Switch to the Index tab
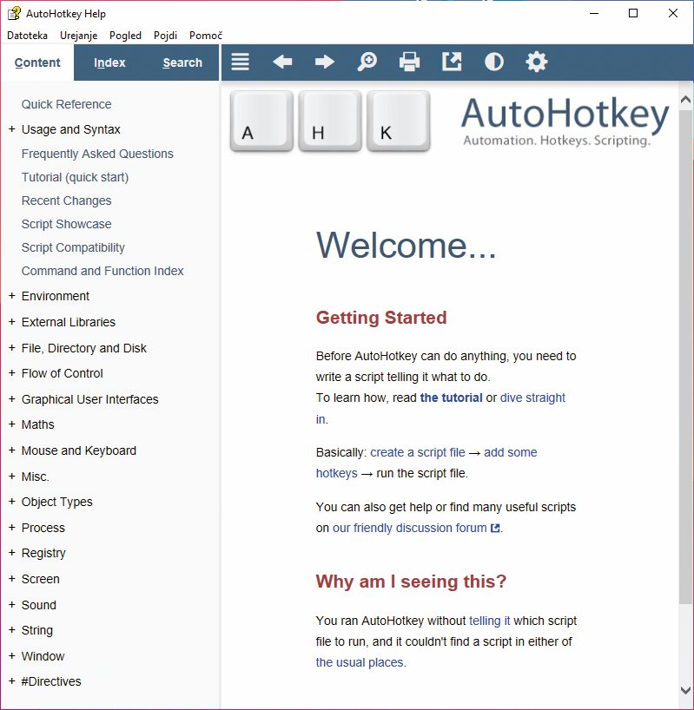694x710 pixels. tap(109, 62)
